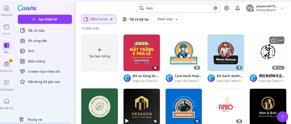Click the search magnifier icon
This screenshot has height=124, width=291.
click(x=141, y=8)
